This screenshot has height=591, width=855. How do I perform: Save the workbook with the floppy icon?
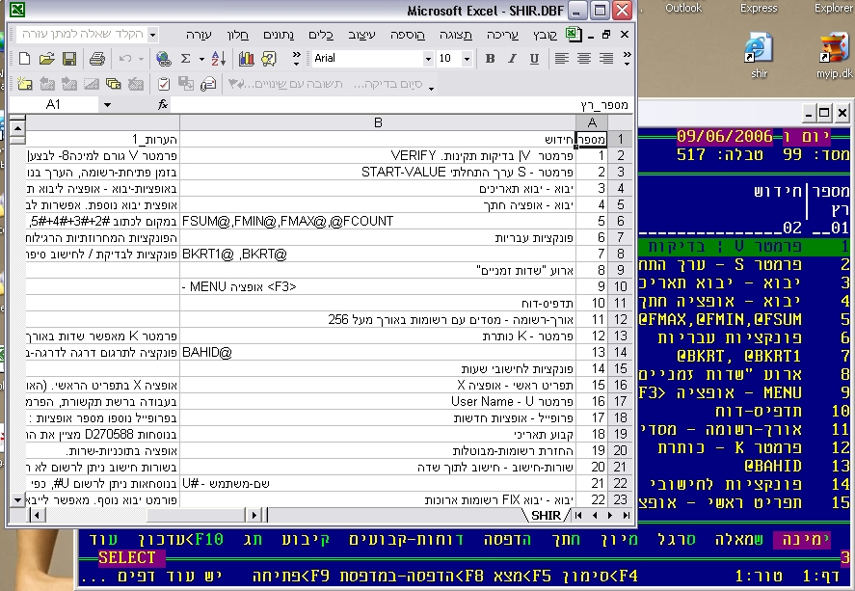click(69, 59)
